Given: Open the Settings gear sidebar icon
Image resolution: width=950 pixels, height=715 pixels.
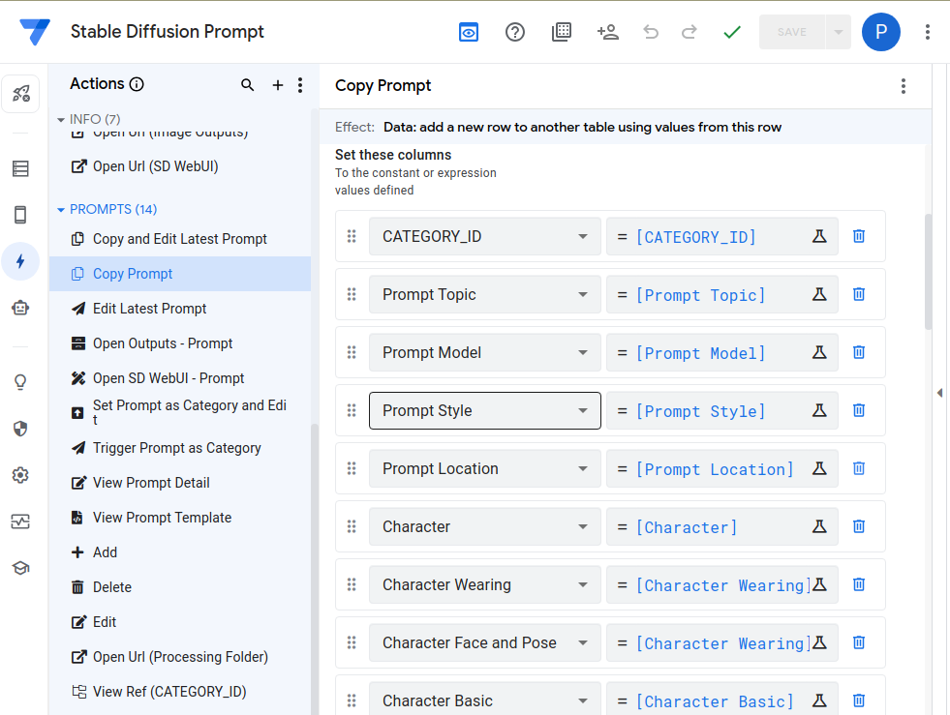Looking at the screenshot, I should point(20,475).
